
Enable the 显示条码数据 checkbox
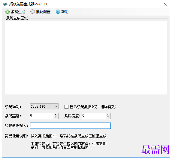pyautogui.click(x=67, y=107)
